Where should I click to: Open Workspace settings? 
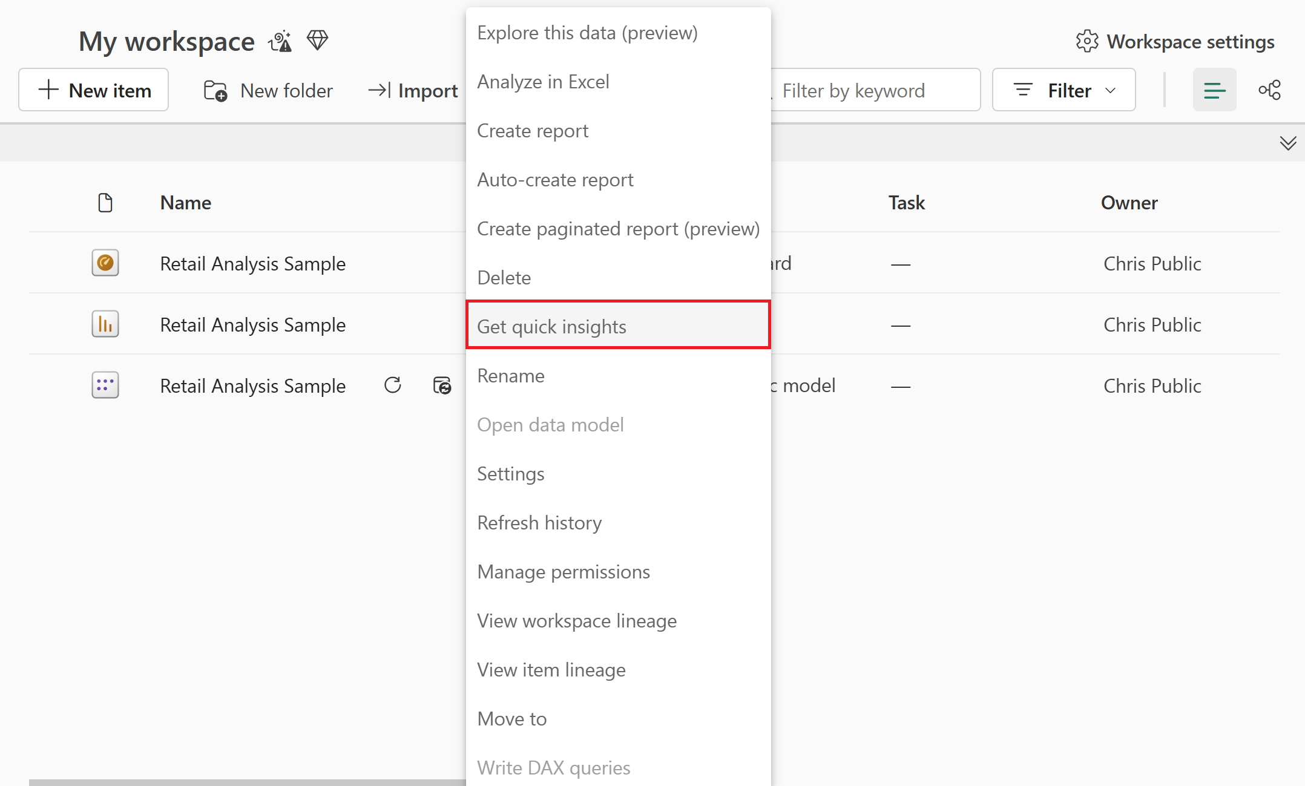(1175, 42)
